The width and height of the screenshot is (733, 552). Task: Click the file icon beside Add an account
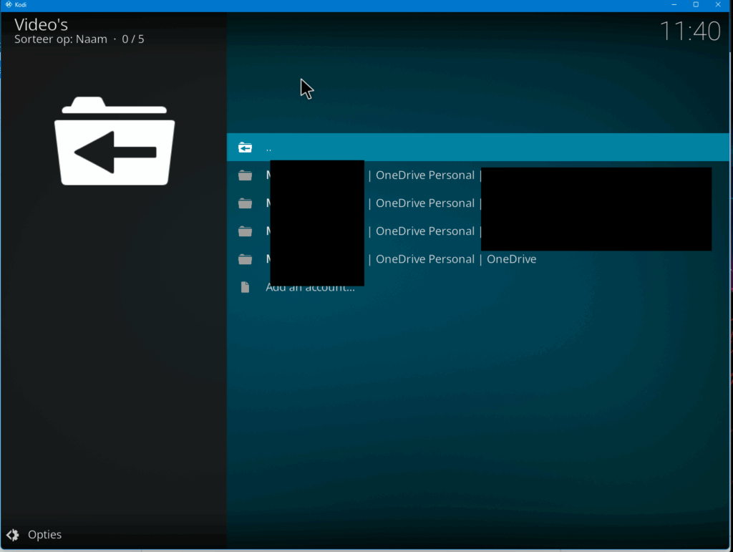[246, 287]
